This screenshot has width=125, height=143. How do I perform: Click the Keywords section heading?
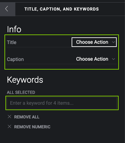point(25,80)
